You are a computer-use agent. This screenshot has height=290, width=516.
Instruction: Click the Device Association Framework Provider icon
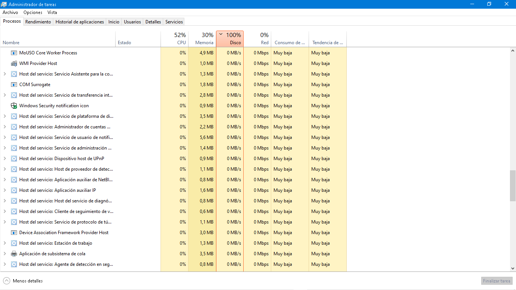pos(14,233)
